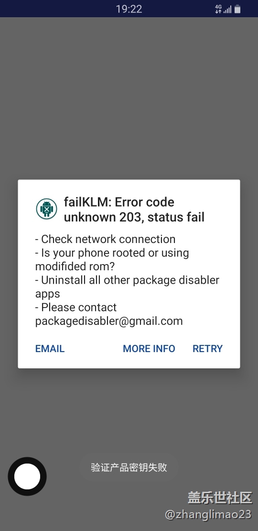The width and height of the screenshot is (258, 531).
Task: Tap the 19:22 clock in status bar
Action: point(129,9)
